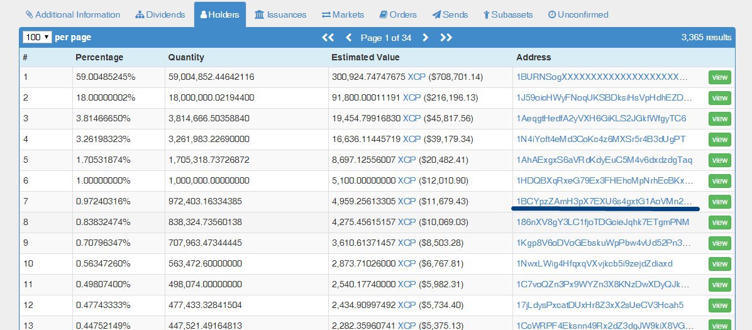
Task: Click view button for 1BCYpzZAmH3pX7 address
Action: pyautogui.click(x=719, y=201)
